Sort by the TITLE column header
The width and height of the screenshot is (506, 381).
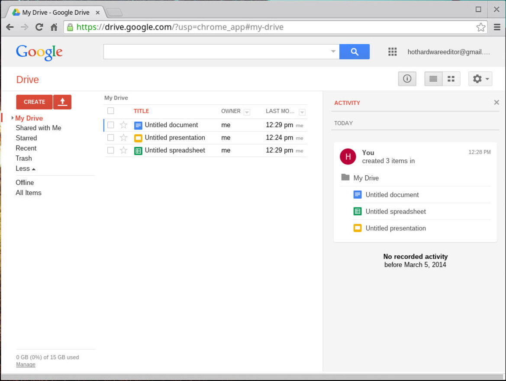pos(142,111)
